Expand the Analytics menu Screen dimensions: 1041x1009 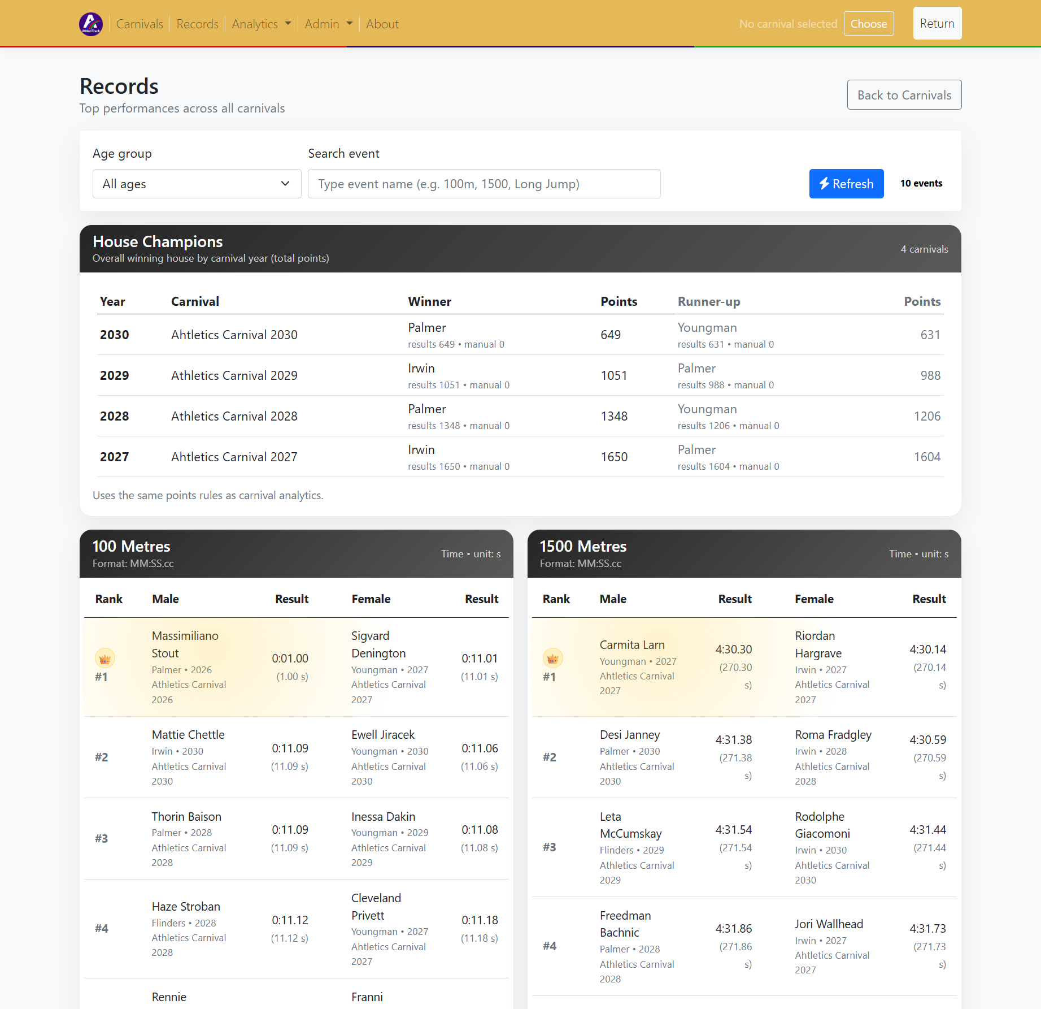(x=261, y=24)
